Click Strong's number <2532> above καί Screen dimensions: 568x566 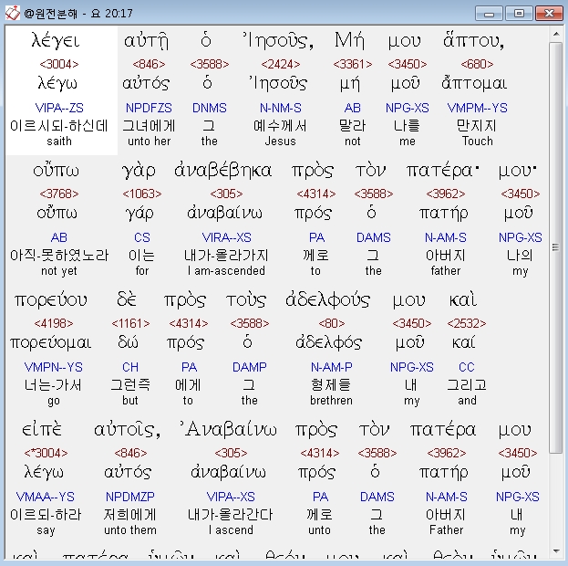(x=467, y=324)
